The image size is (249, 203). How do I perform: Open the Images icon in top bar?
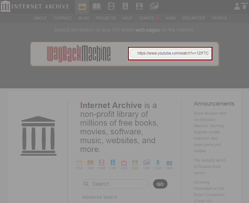(x=154, y=6)
